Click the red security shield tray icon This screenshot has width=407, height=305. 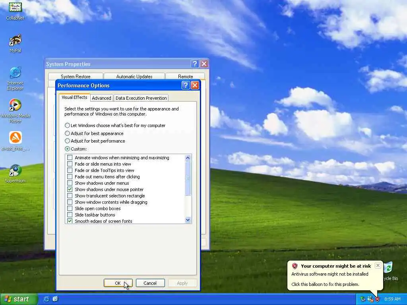click(377, 299)
